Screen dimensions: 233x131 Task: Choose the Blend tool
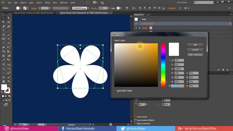click(9, 60)
